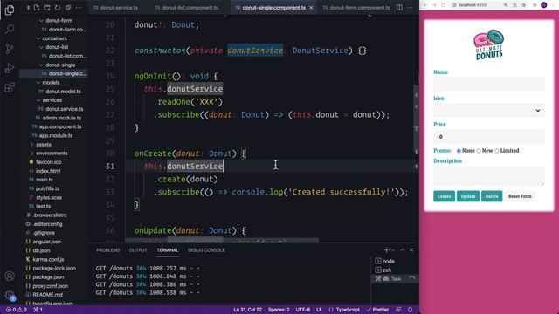Click the Delete button in the donut form
Image resolution: width=559 pixels, height=314 pixels.
492,196
